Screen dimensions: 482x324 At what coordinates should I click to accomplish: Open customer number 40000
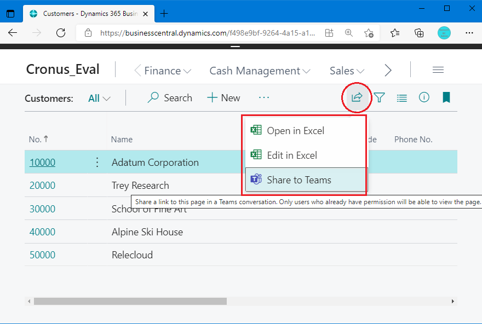click(x=42, y=232)
